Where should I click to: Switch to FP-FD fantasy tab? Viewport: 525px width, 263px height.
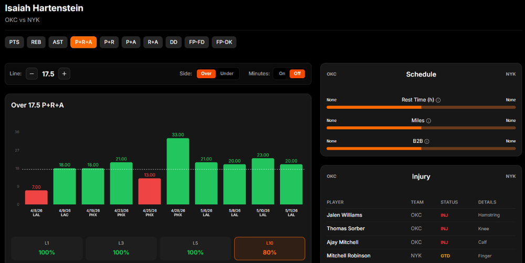pyautogui.click(x=196, y=42)
